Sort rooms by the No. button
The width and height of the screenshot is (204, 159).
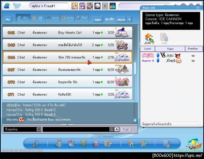click(8, 19)
